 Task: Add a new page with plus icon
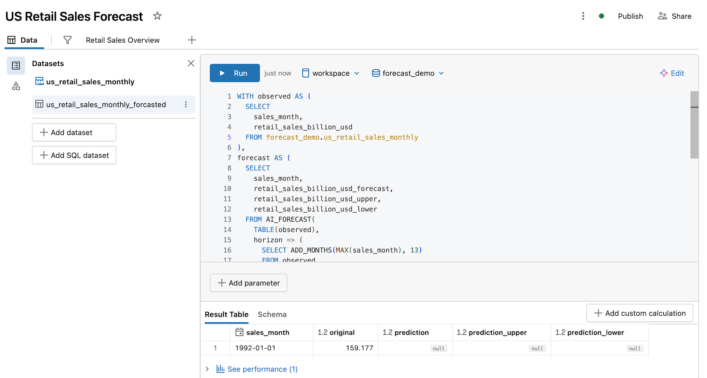click(x=192, y=40)
